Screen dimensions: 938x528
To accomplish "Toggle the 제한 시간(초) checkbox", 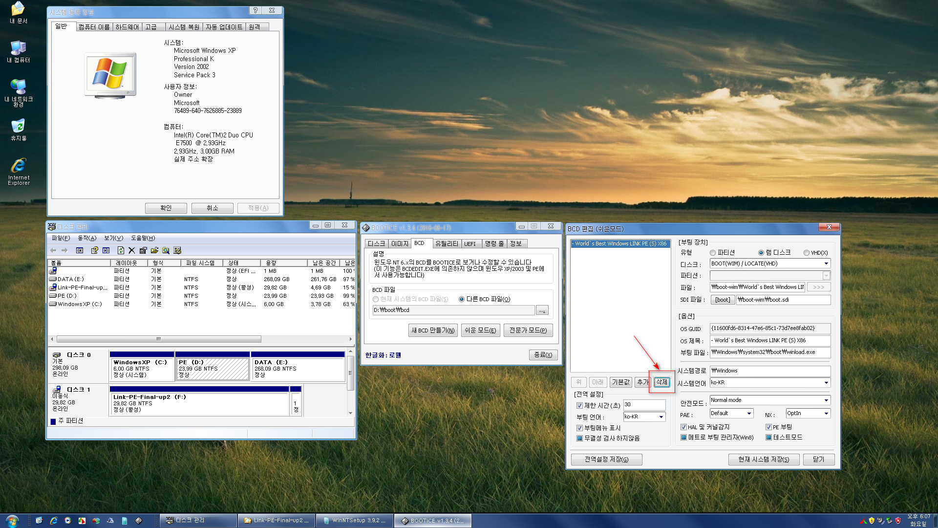I will [579, 406].
